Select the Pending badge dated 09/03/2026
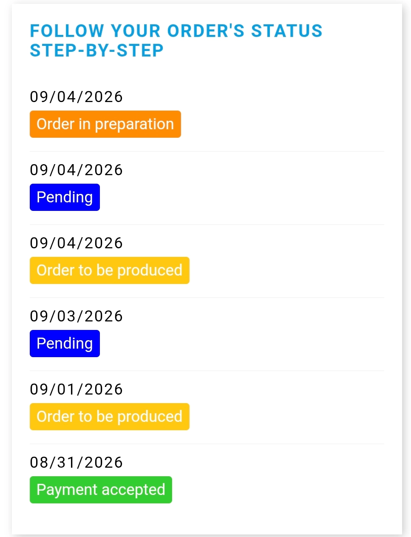 pyautogui.click(x=65, y=344)
